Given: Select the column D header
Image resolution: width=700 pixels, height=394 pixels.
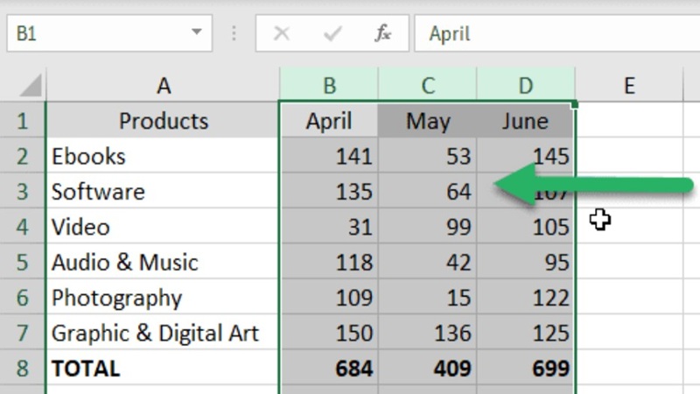Looking at the screenshot, I should point(526,85).
